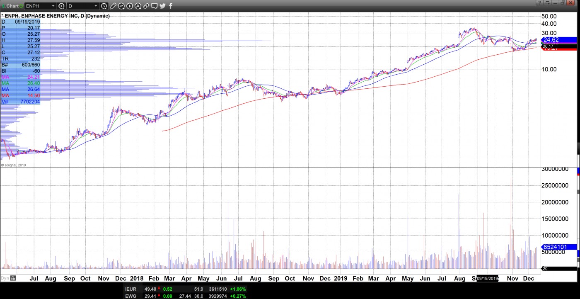Click the eSignal 2019 copyright text

point(14,165)
